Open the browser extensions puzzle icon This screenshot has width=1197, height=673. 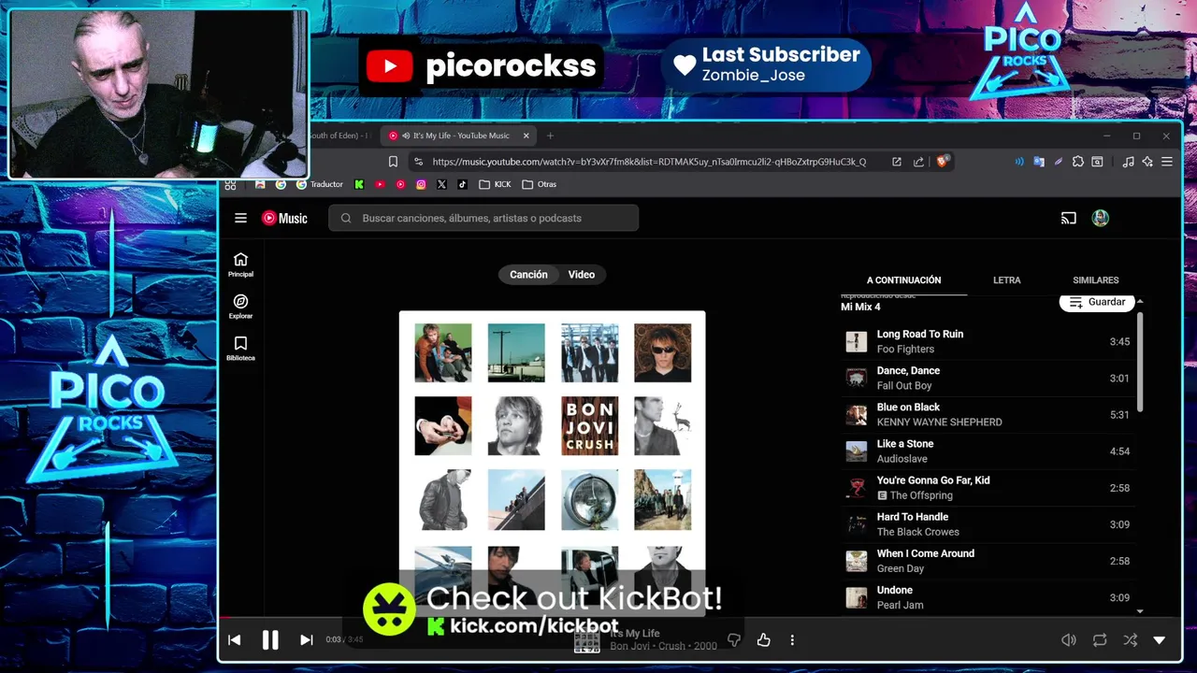coord(1078,162)
